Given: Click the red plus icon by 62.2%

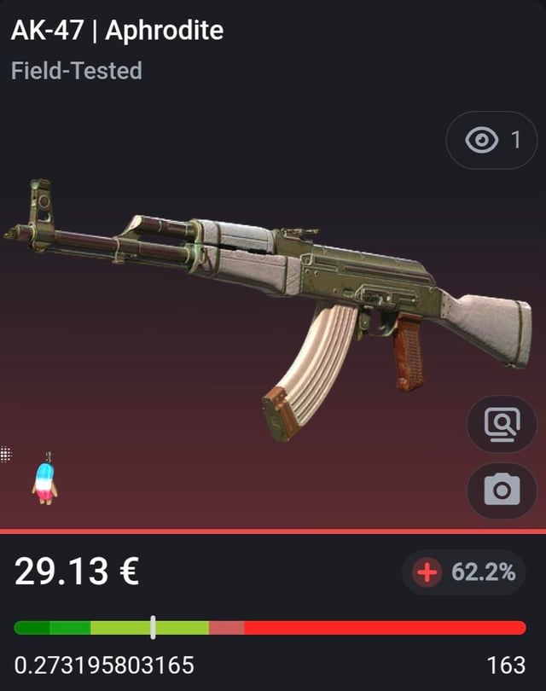Looking at the screenshot, I should 427,572.
